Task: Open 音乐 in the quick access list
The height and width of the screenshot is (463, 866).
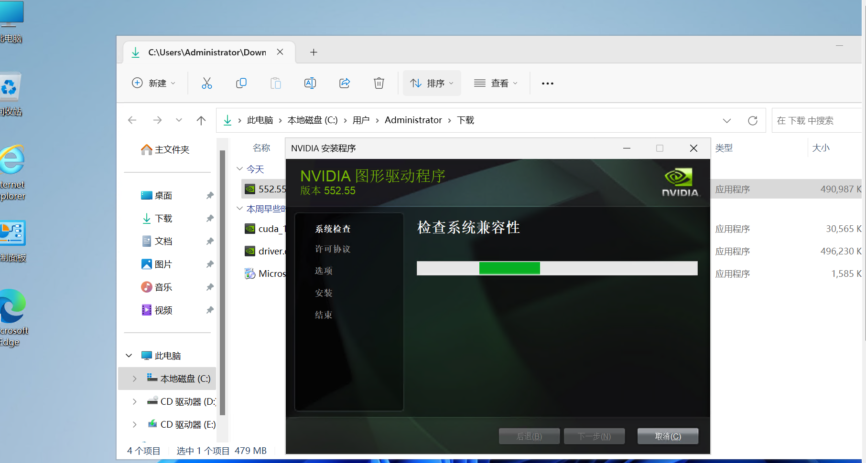Action: click(x=157, y=287)
